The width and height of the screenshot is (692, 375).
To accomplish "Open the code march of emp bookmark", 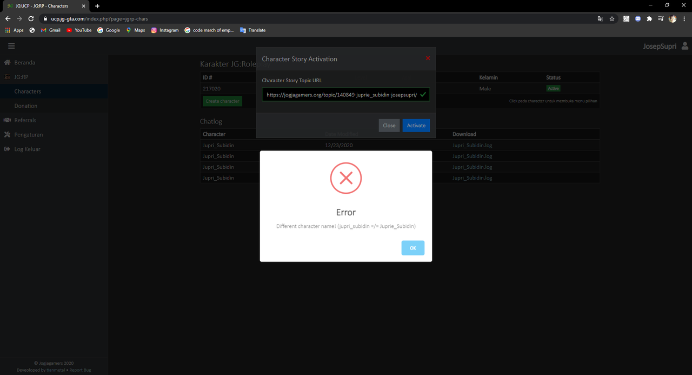I will coord(209,30).
